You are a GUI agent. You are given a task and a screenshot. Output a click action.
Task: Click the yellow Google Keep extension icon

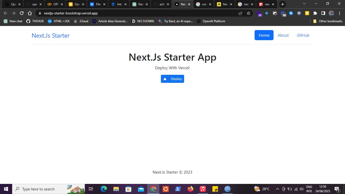click(307, 13)
